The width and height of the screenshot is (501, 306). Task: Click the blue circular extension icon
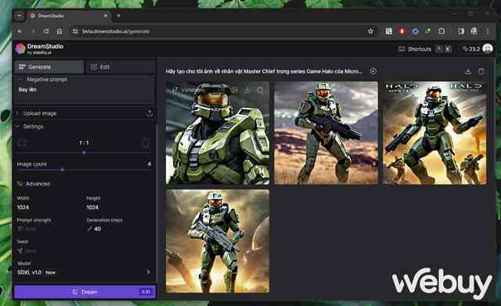point(415,31)
